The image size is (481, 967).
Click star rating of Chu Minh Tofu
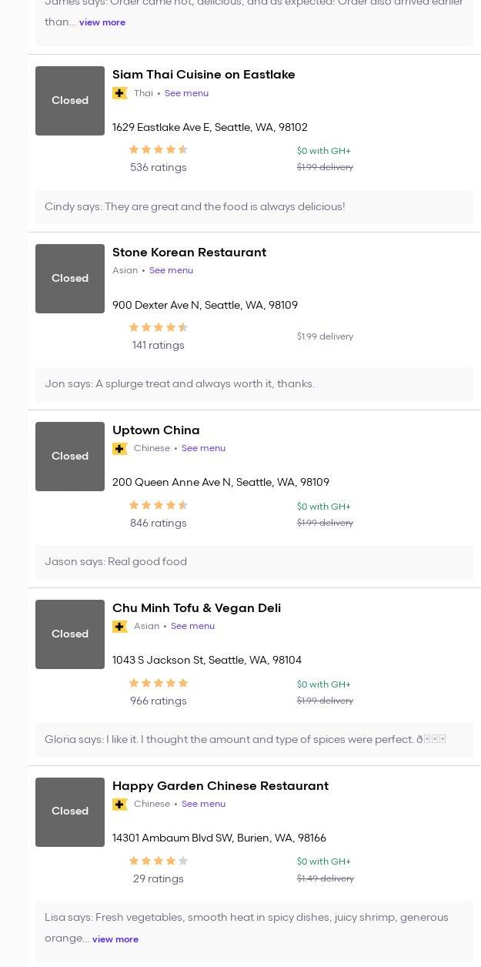[159, 684]
